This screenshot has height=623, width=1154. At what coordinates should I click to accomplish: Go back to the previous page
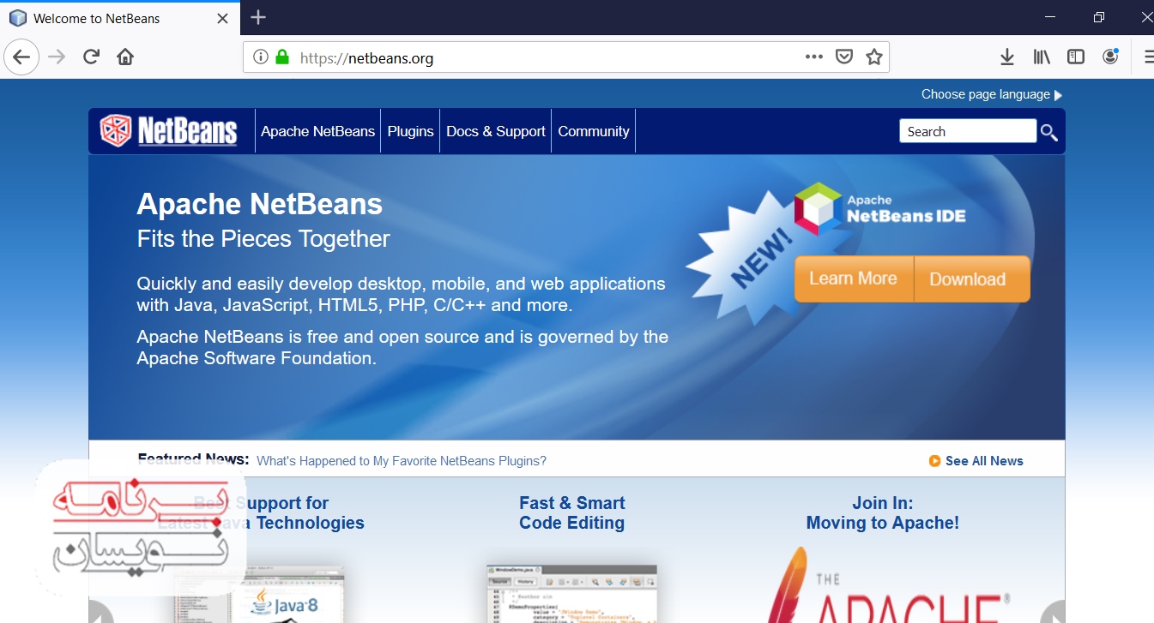click(x=21, y=57)
